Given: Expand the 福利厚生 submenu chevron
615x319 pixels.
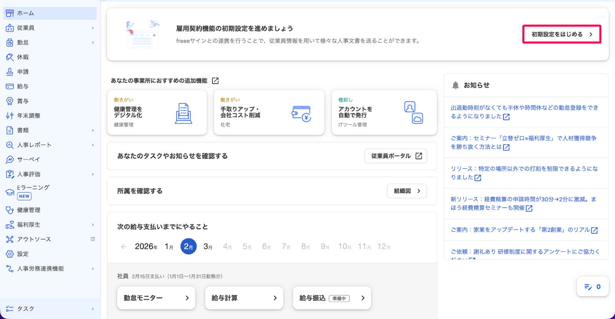Looking at the screenshot, I should pos(93,224).
